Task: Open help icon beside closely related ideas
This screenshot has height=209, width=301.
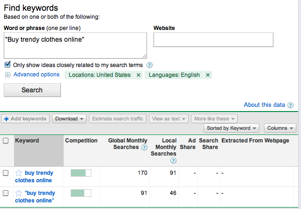Action: pyautogui.click(x=149, y=65)
